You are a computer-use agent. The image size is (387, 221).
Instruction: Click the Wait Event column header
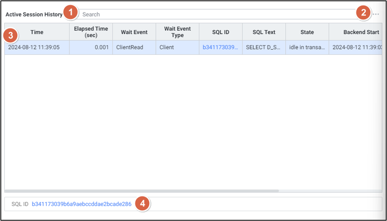pos(134,32)
